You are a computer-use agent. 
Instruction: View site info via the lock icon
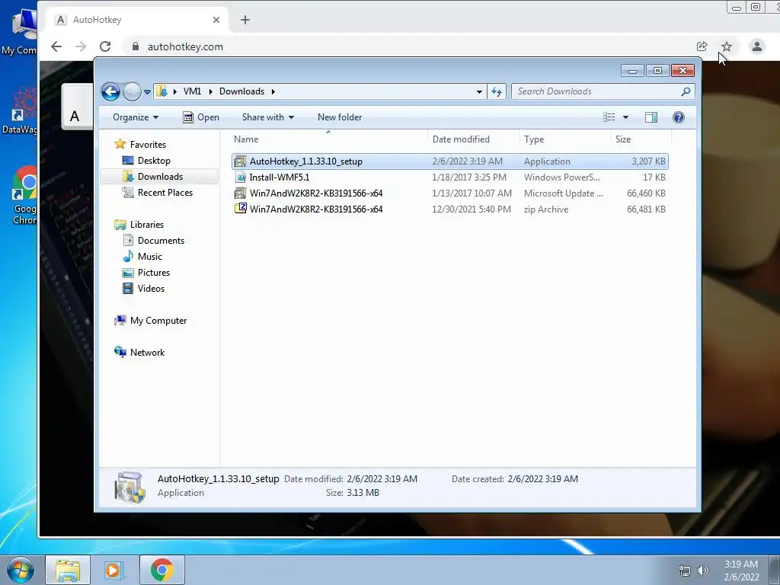click(x=136, y=46)
